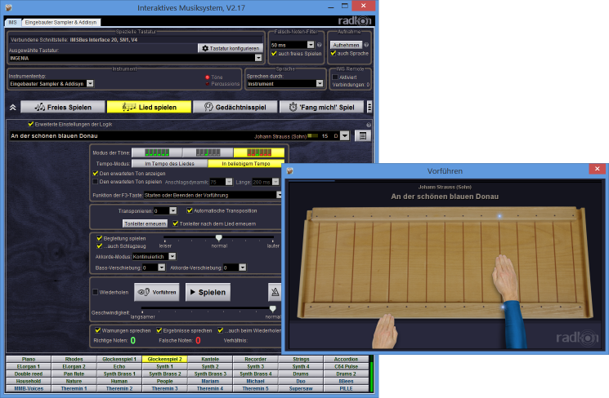Open the INGENIA Tastatur dropdown
Viewport: 609px width, 398px height.
coord(258,58)
